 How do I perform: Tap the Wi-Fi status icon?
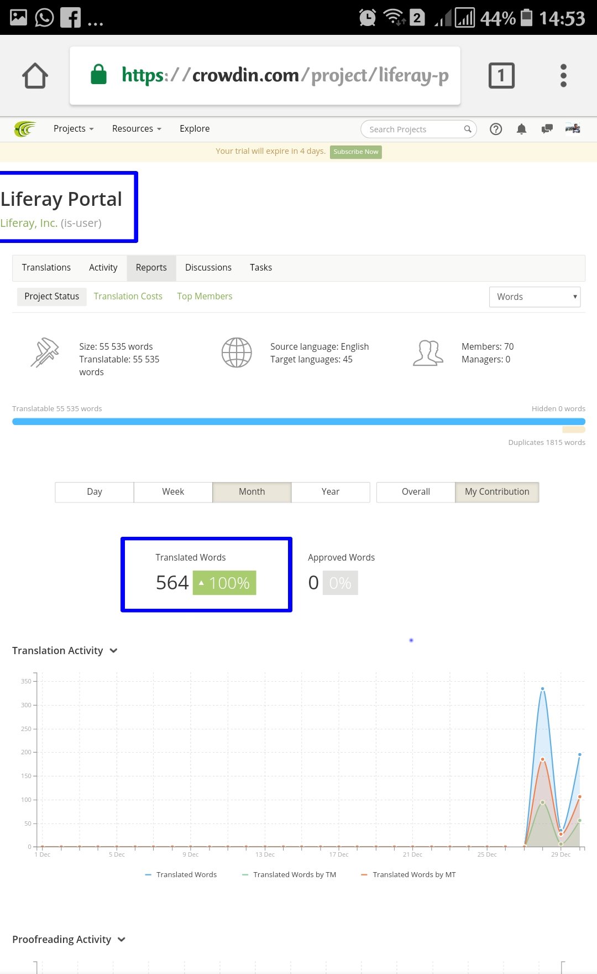pos(395,17)
